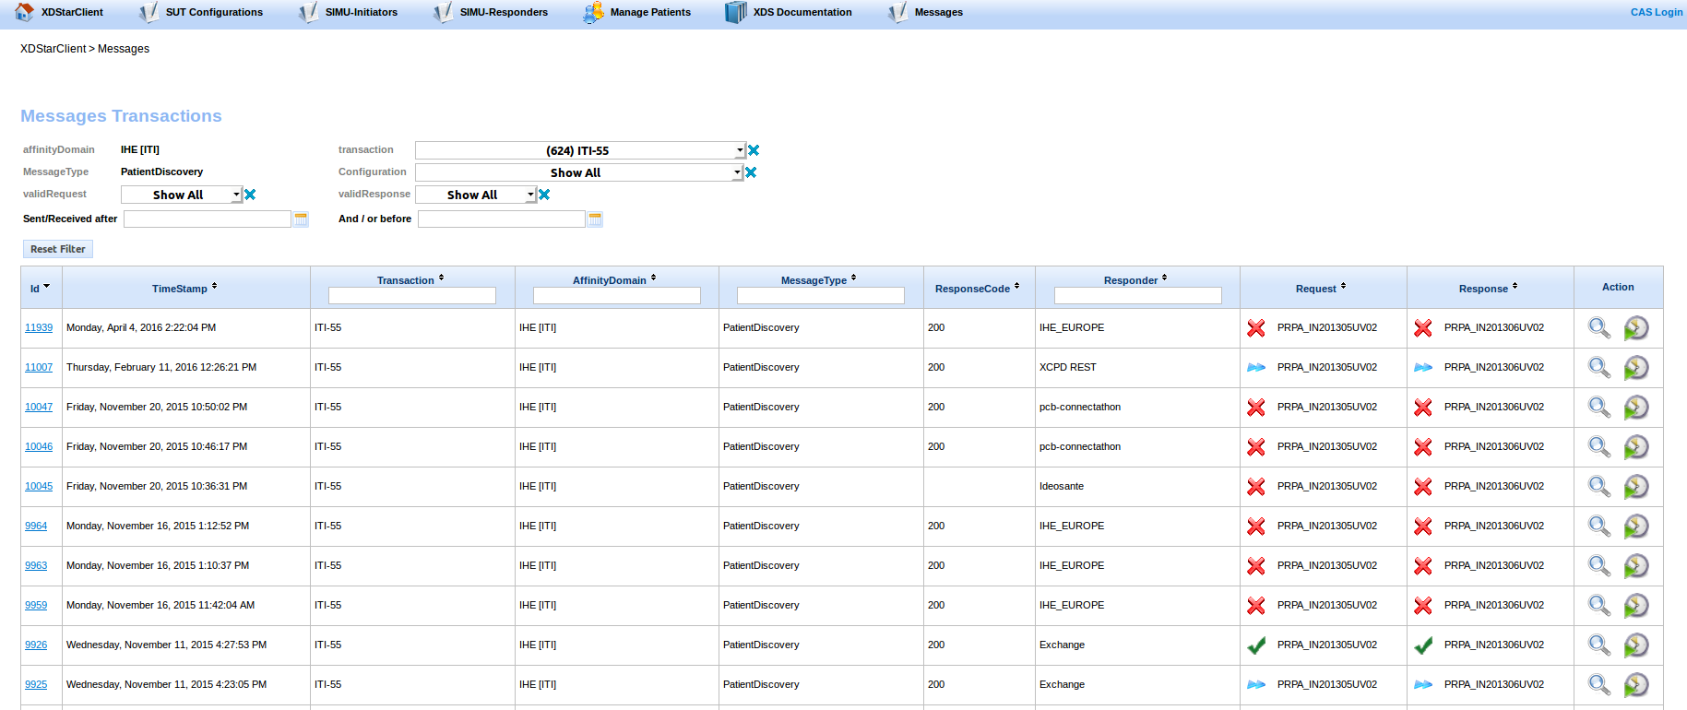Open the XDS Documentation menu label
Image resolution: width=1687 pixels, height=710 pixels.
coord(802,12)
